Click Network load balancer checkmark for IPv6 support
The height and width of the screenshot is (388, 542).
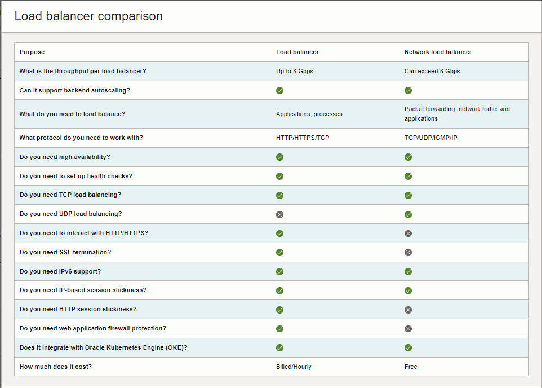click(408, 271)
